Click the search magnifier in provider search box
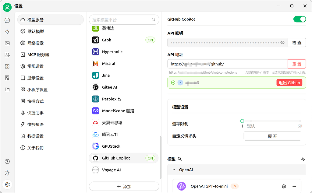Screen dimensions: 312x193 click(x=154, y=19)
